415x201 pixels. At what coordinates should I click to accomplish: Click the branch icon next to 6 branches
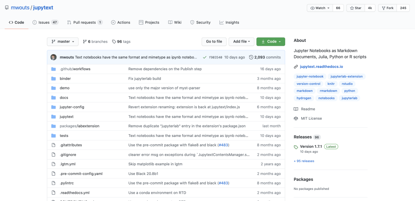click(x=85, y=42)
